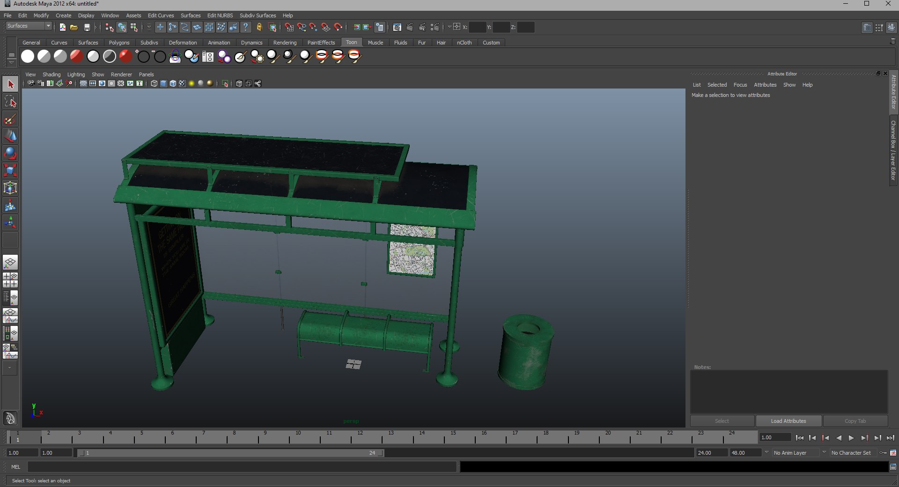Open the Channel Box / Layer Editor tab
The width and height of the screenshot is (899, 487).
[893, 150]
